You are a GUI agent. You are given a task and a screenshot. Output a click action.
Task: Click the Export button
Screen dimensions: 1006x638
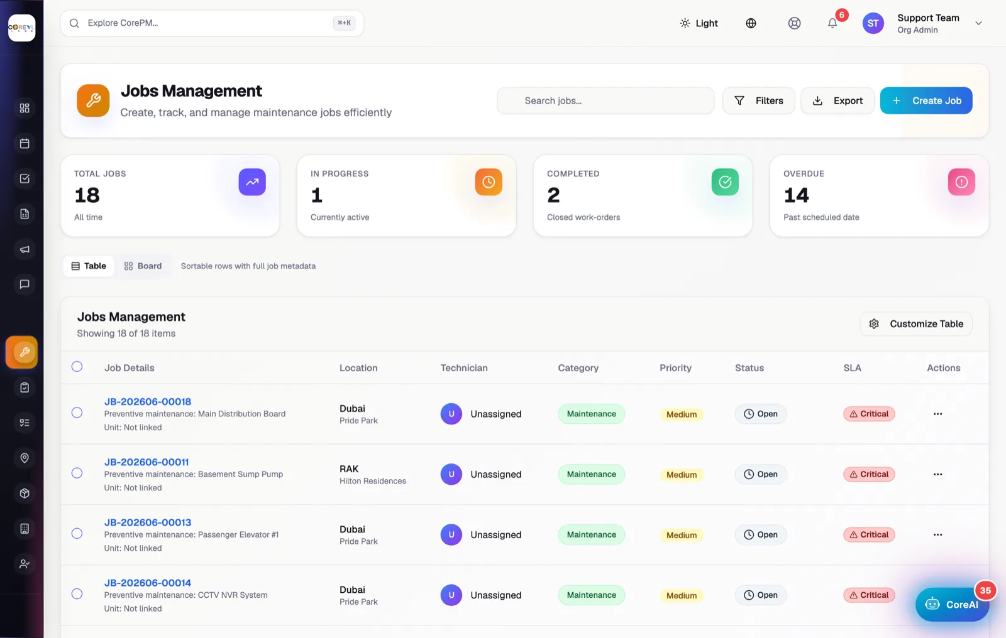tap(837, 100)
